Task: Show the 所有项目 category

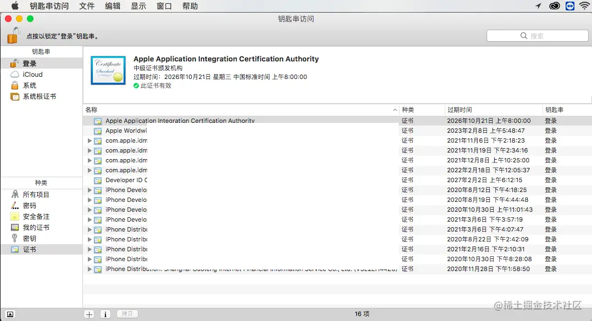Action: tap(42, 194)
